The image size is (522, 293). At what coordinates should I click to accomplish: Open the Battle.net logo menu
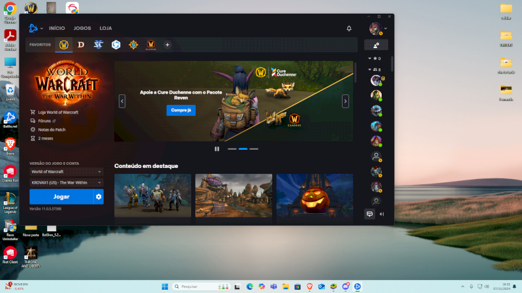click(36, 28)
